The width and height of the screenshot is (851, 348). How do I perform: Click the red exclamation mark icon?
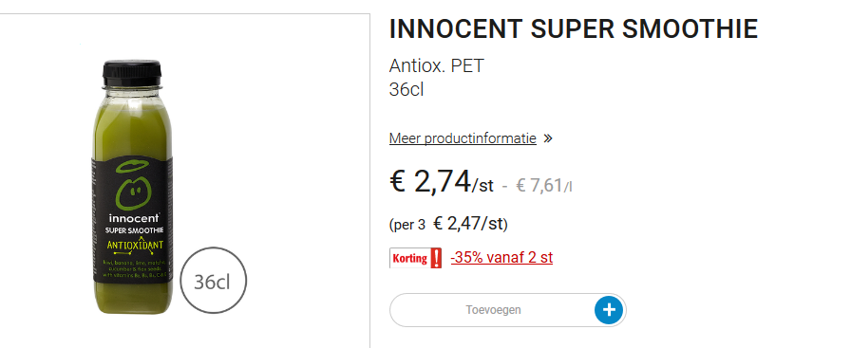click(x=435, y=258)
